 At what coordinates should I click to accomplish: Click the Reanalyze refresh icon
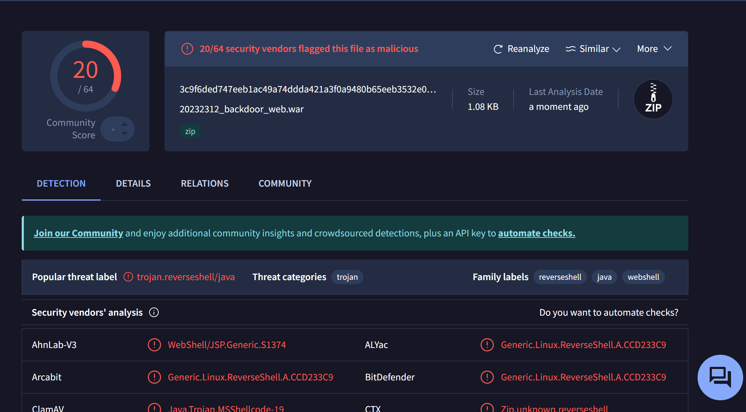coord(498,49)
